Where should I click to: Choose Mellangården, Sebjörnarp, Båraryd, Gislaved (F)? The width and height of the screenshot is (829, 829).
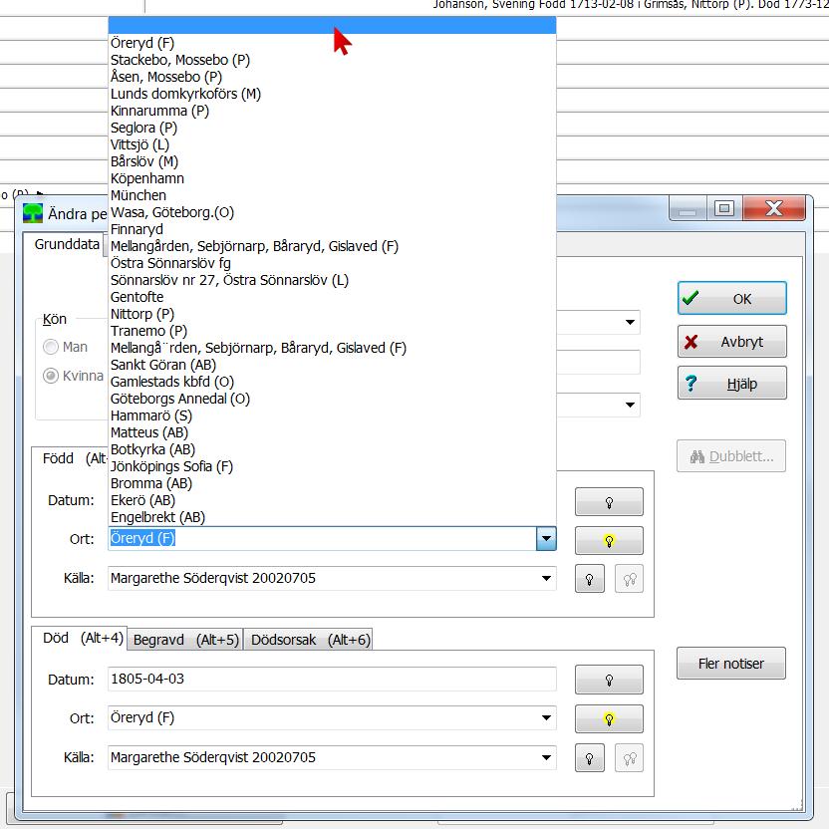tap(332, 246)
